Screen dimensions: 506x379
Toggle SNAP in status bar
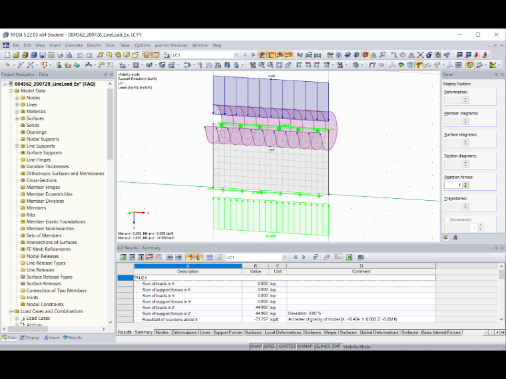[256, 346]
